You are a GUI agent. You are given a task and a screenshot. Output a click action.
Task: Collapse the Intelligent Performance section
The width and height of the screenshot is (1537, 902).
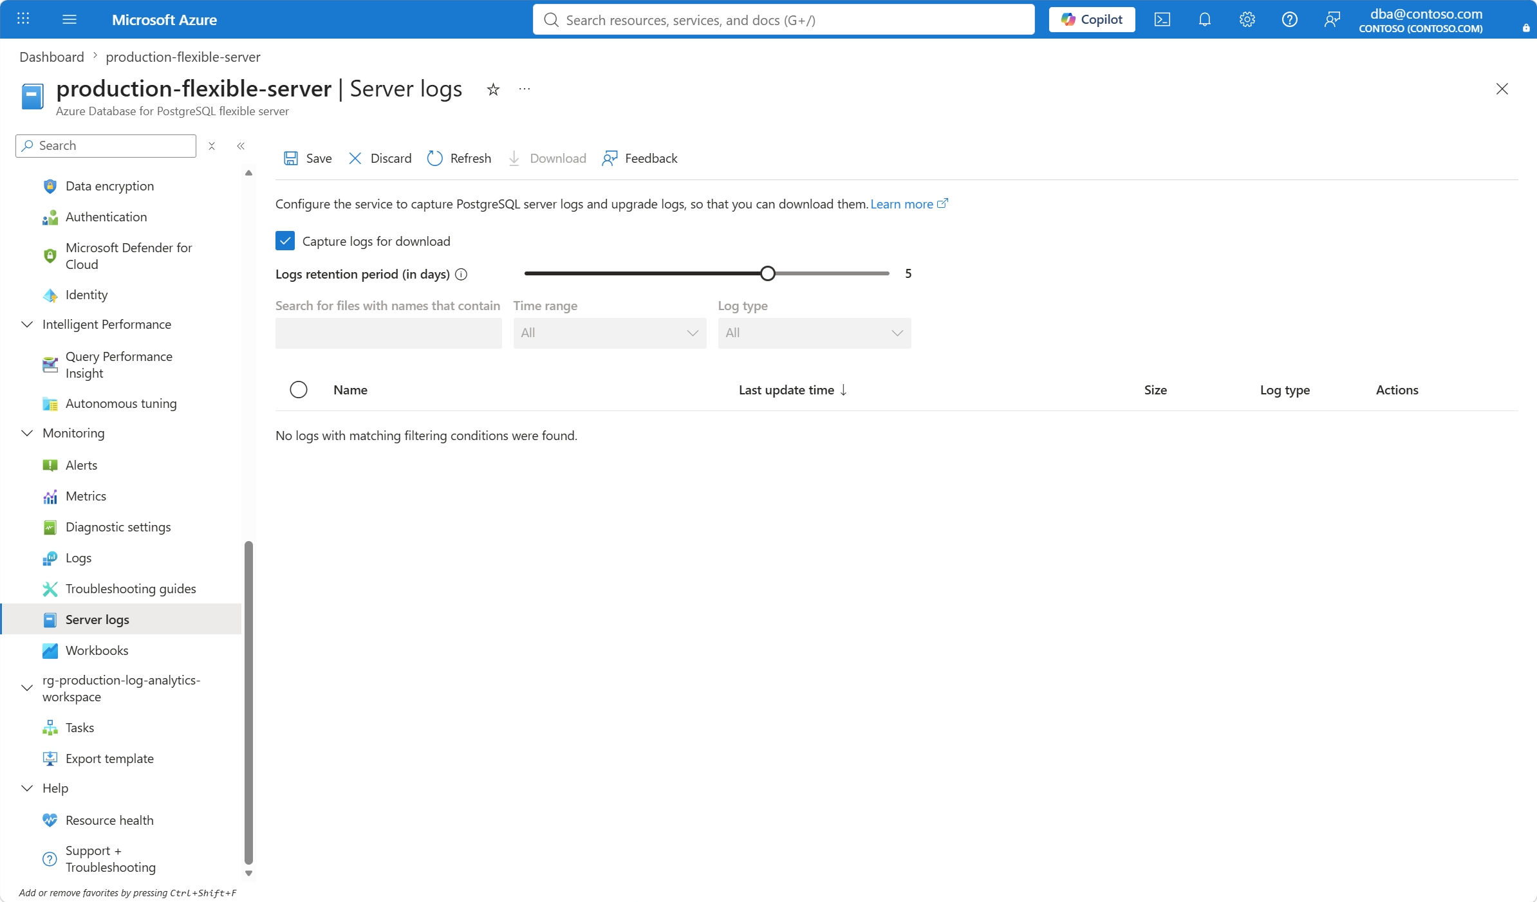point(27,324)
